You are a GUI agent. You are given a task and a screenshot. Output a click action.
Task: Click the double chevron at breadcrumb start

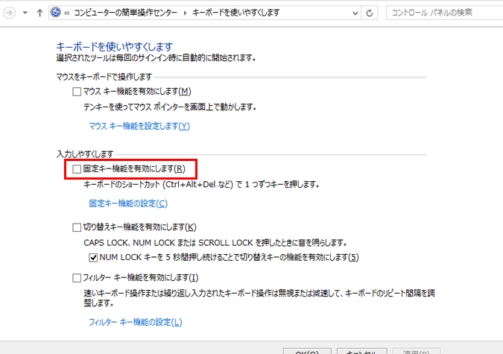(68, 13)
